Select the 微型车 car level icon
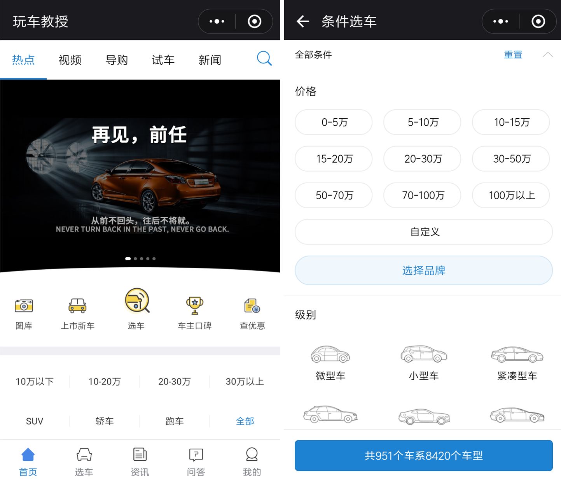 point(330,354)
